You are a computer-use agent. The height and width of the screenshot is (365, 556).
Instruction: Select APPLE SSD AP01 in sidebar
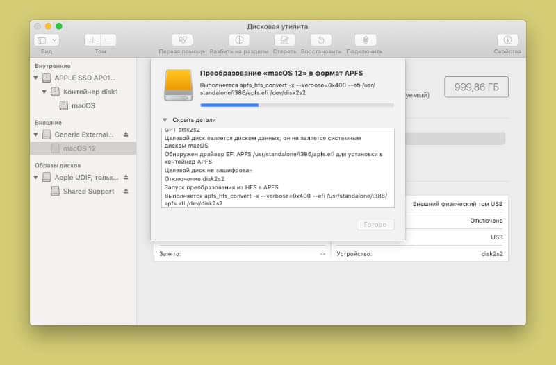83,78
